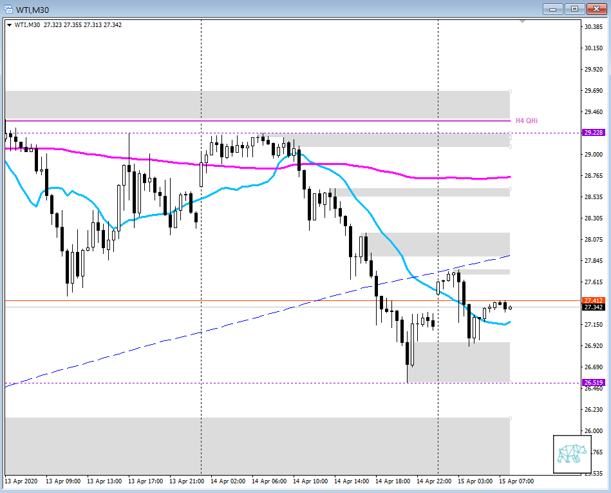The height and width of the screenshot is (493, 611).
Task: Expand the black triangle beside WTI,M30 label
Action: click(9, 25)
